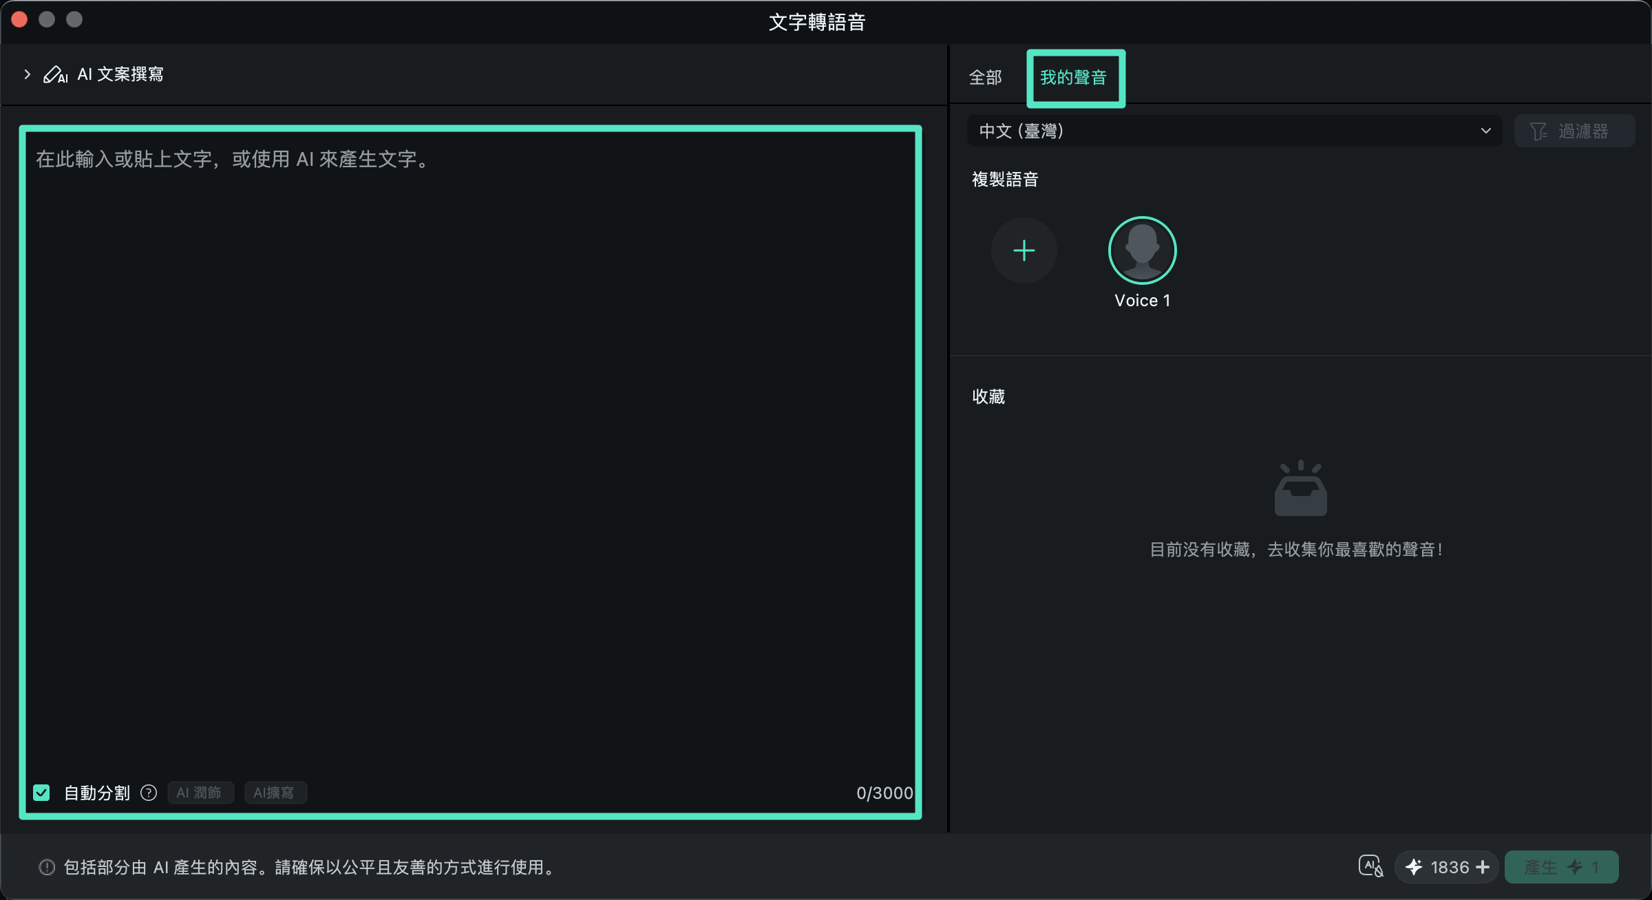The image size is (1652, 900).
Task: Click the info icon beside AI disclaimer
Action: [x=47, y=867]
